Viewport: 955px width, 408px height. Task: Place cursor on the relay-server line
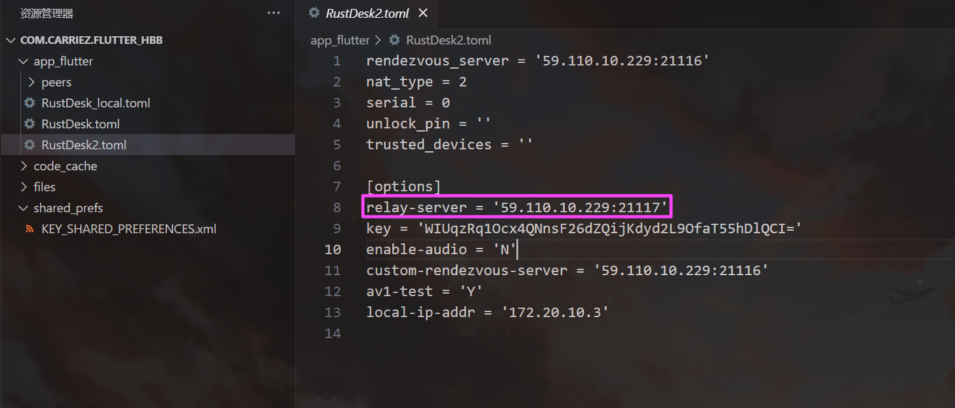click(518, 207)
